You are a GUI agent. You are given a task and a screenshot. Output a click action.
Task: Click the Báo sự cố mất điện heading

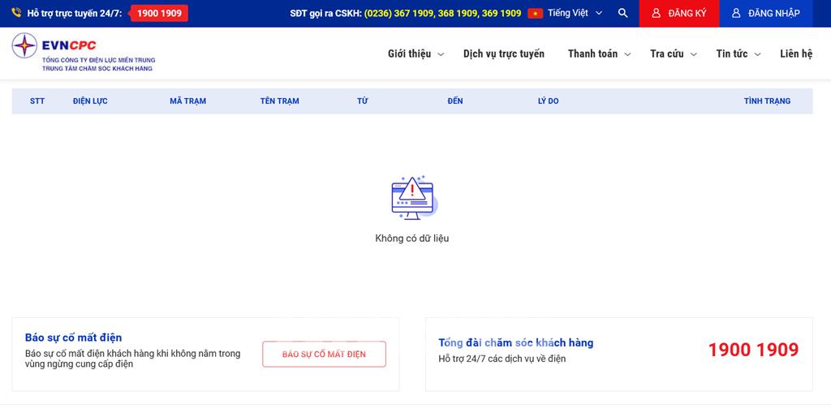tap(73, 338)
